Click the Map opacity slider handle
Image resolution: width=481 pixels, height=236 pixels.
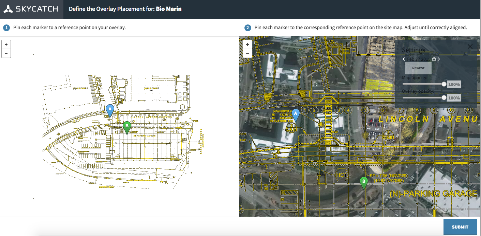[444, 84]
